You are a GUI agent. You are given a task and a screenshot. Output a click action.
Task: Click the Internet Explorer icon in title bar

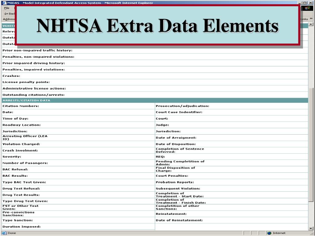click(4, 3)
